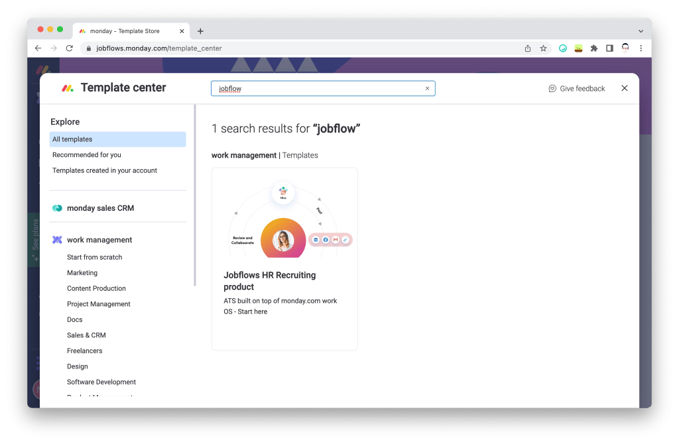Choose the Freelancers category

[x=84, y=351]
